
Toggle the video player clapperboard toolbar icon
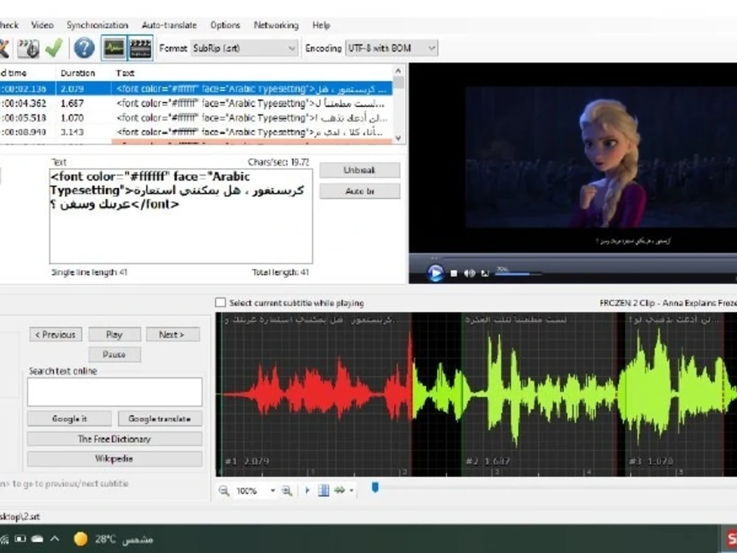pos(140,48)
